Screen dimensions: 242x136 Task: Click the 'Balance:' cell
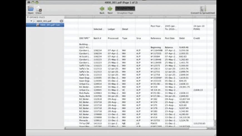(x=169, y=47)
